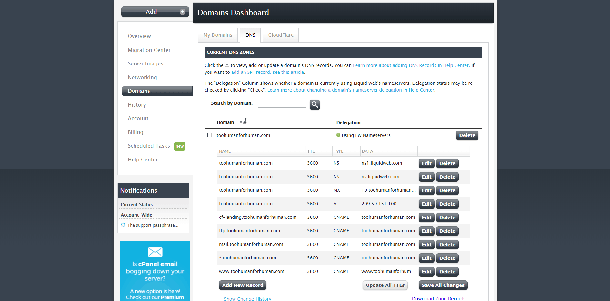
Task: Click Download Zone Records link
Action: click(439, 298)
